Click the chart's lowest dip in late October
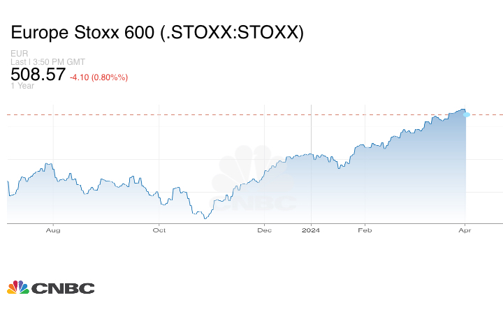Viewport: 503px width, 314px height. click(x=205, y=218)
